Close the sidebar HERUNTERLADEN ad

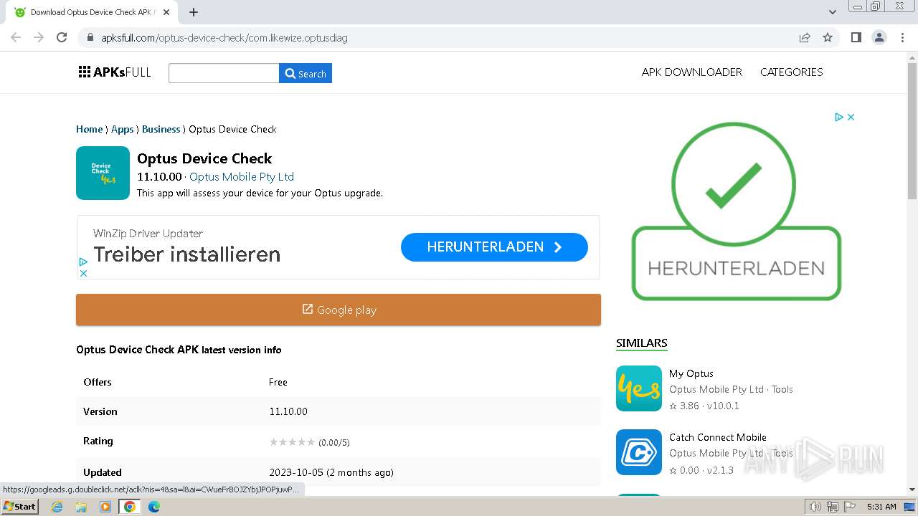851,117
